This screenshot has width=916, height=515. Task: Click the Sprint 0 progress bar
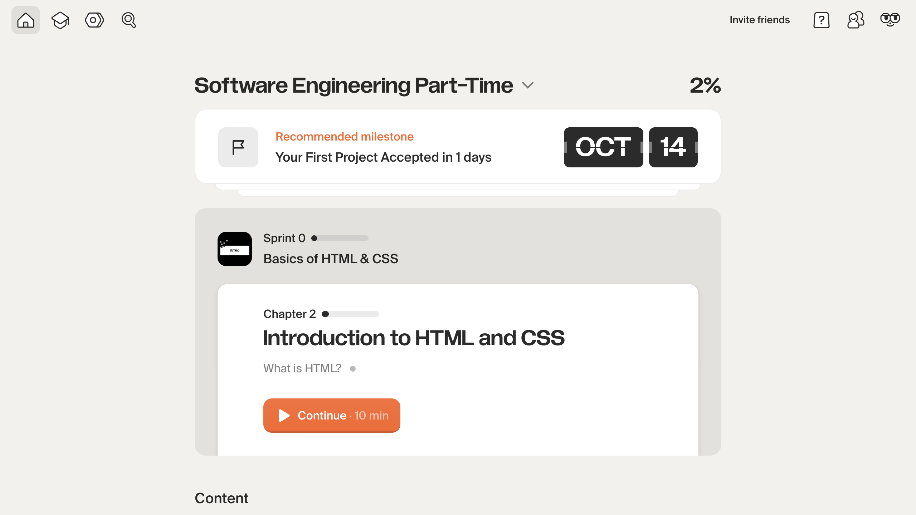340,238
